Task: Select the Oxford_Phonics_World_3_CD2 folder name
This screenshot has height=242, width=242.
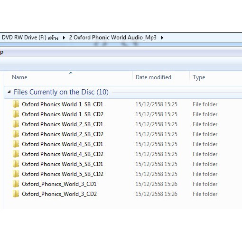Action: (x=59, y=194)
